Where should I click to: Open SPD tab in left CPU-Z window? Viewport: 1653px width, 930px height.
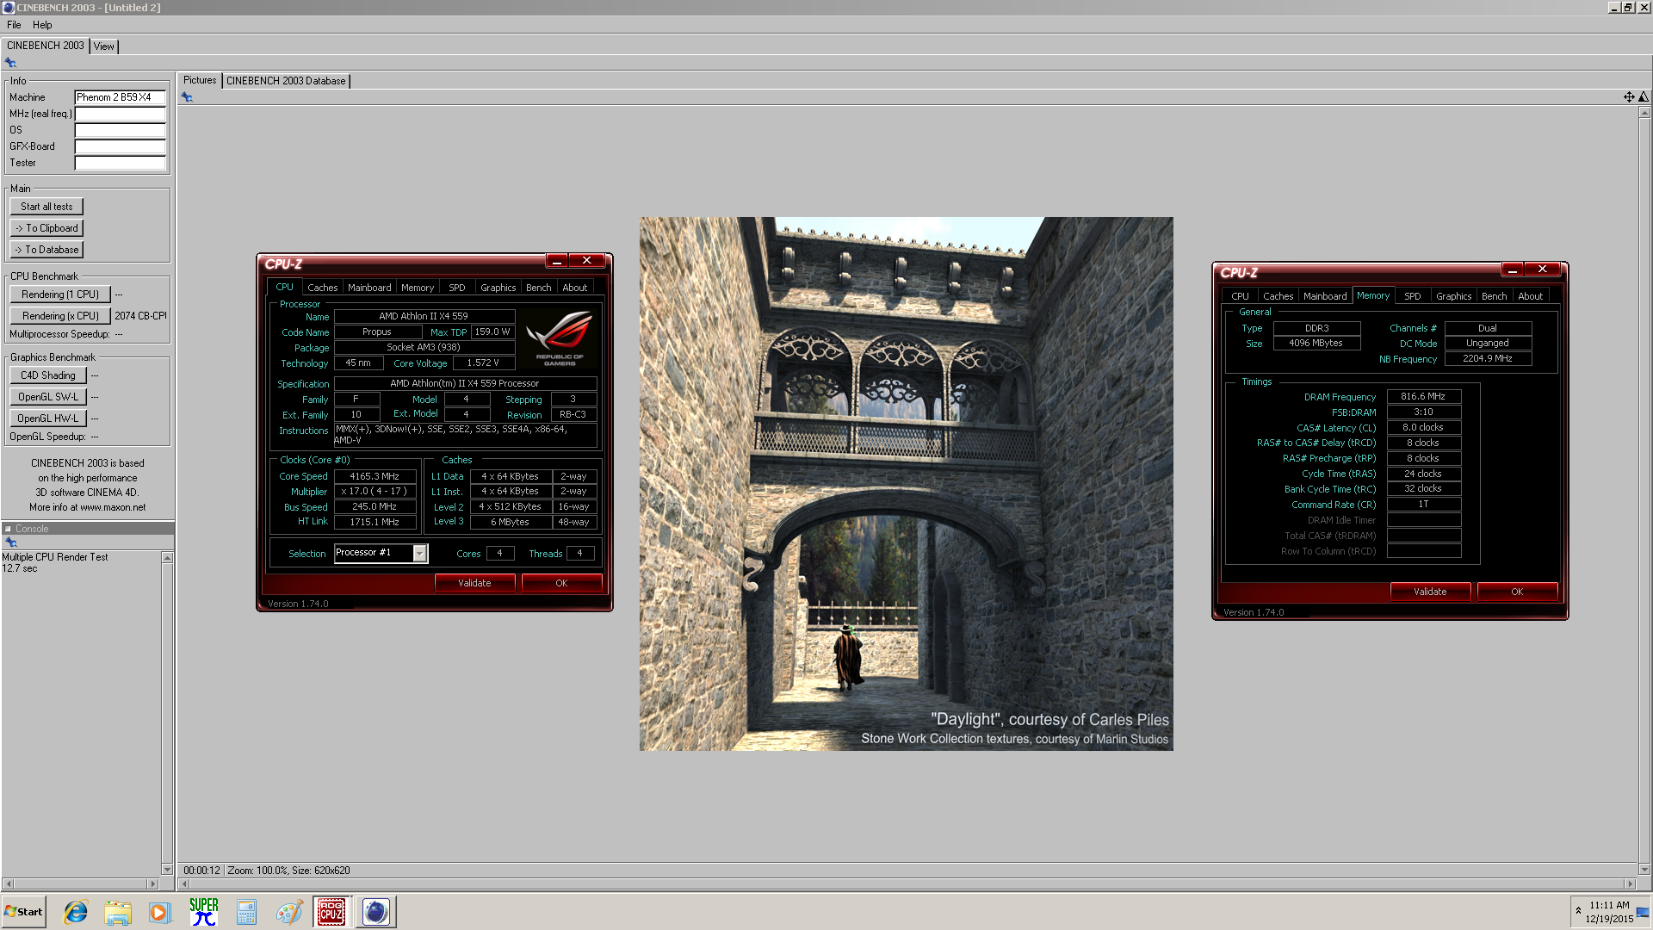pyautogui.click(x=457, y=288)
